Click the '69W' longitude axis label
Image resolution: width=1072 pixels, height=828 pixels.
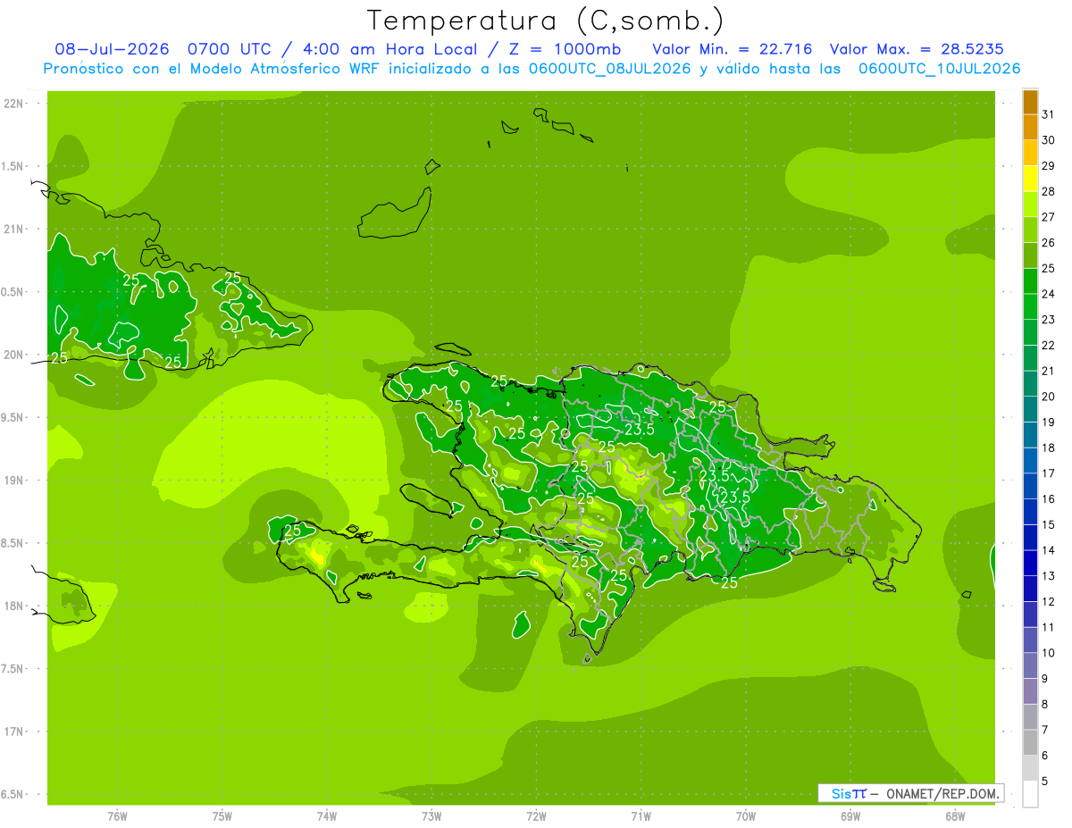850,816
